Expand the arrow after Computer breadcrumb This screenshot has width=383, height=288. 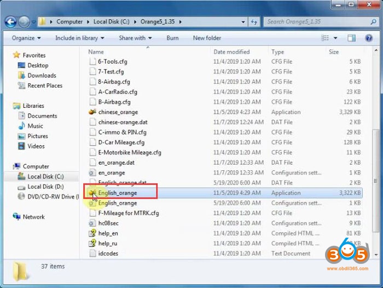(88, 22)
